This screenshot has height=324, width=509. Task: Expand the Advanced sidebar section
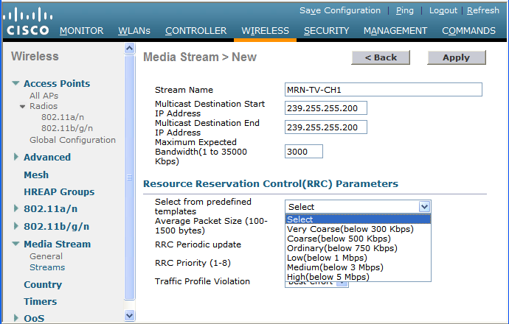[16, 157]
